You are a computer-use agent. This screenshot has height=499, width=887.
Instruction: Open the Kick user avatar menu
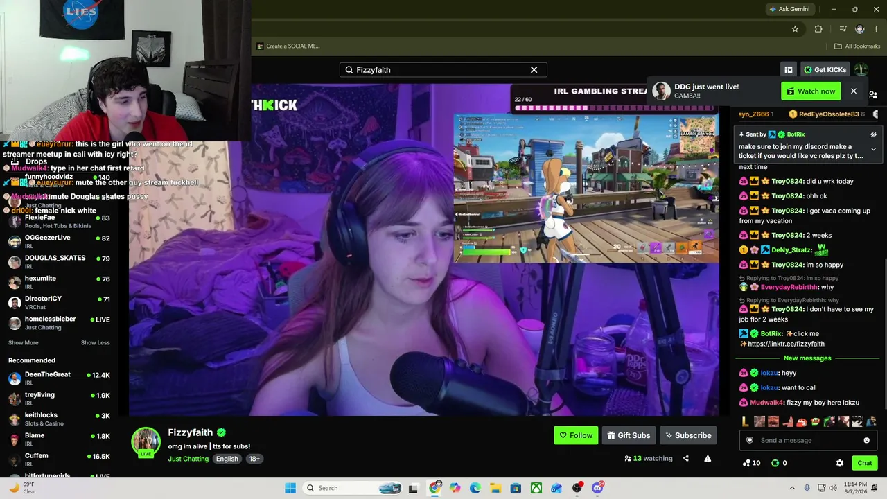tap(861, 70)
